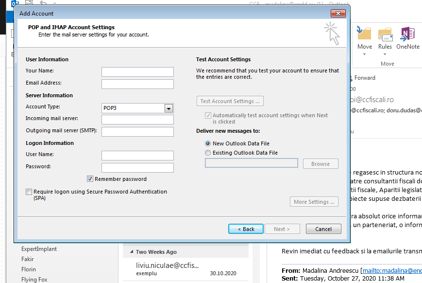The height and width of the screenshot is (283, 422).
Task: Enable Require logon using Secure Password Authentication
Action: [29, 192]
